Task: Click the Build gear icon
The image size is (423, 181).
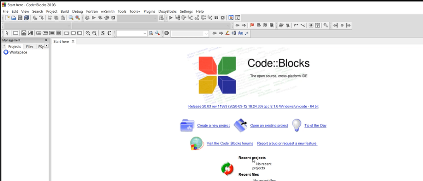Action: coord(87,18)
